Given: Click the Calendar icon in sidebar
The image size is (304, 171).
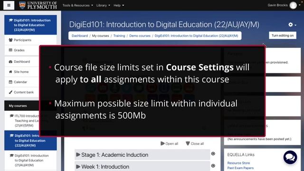Looking at the screenshot, I should click(10, 82).
